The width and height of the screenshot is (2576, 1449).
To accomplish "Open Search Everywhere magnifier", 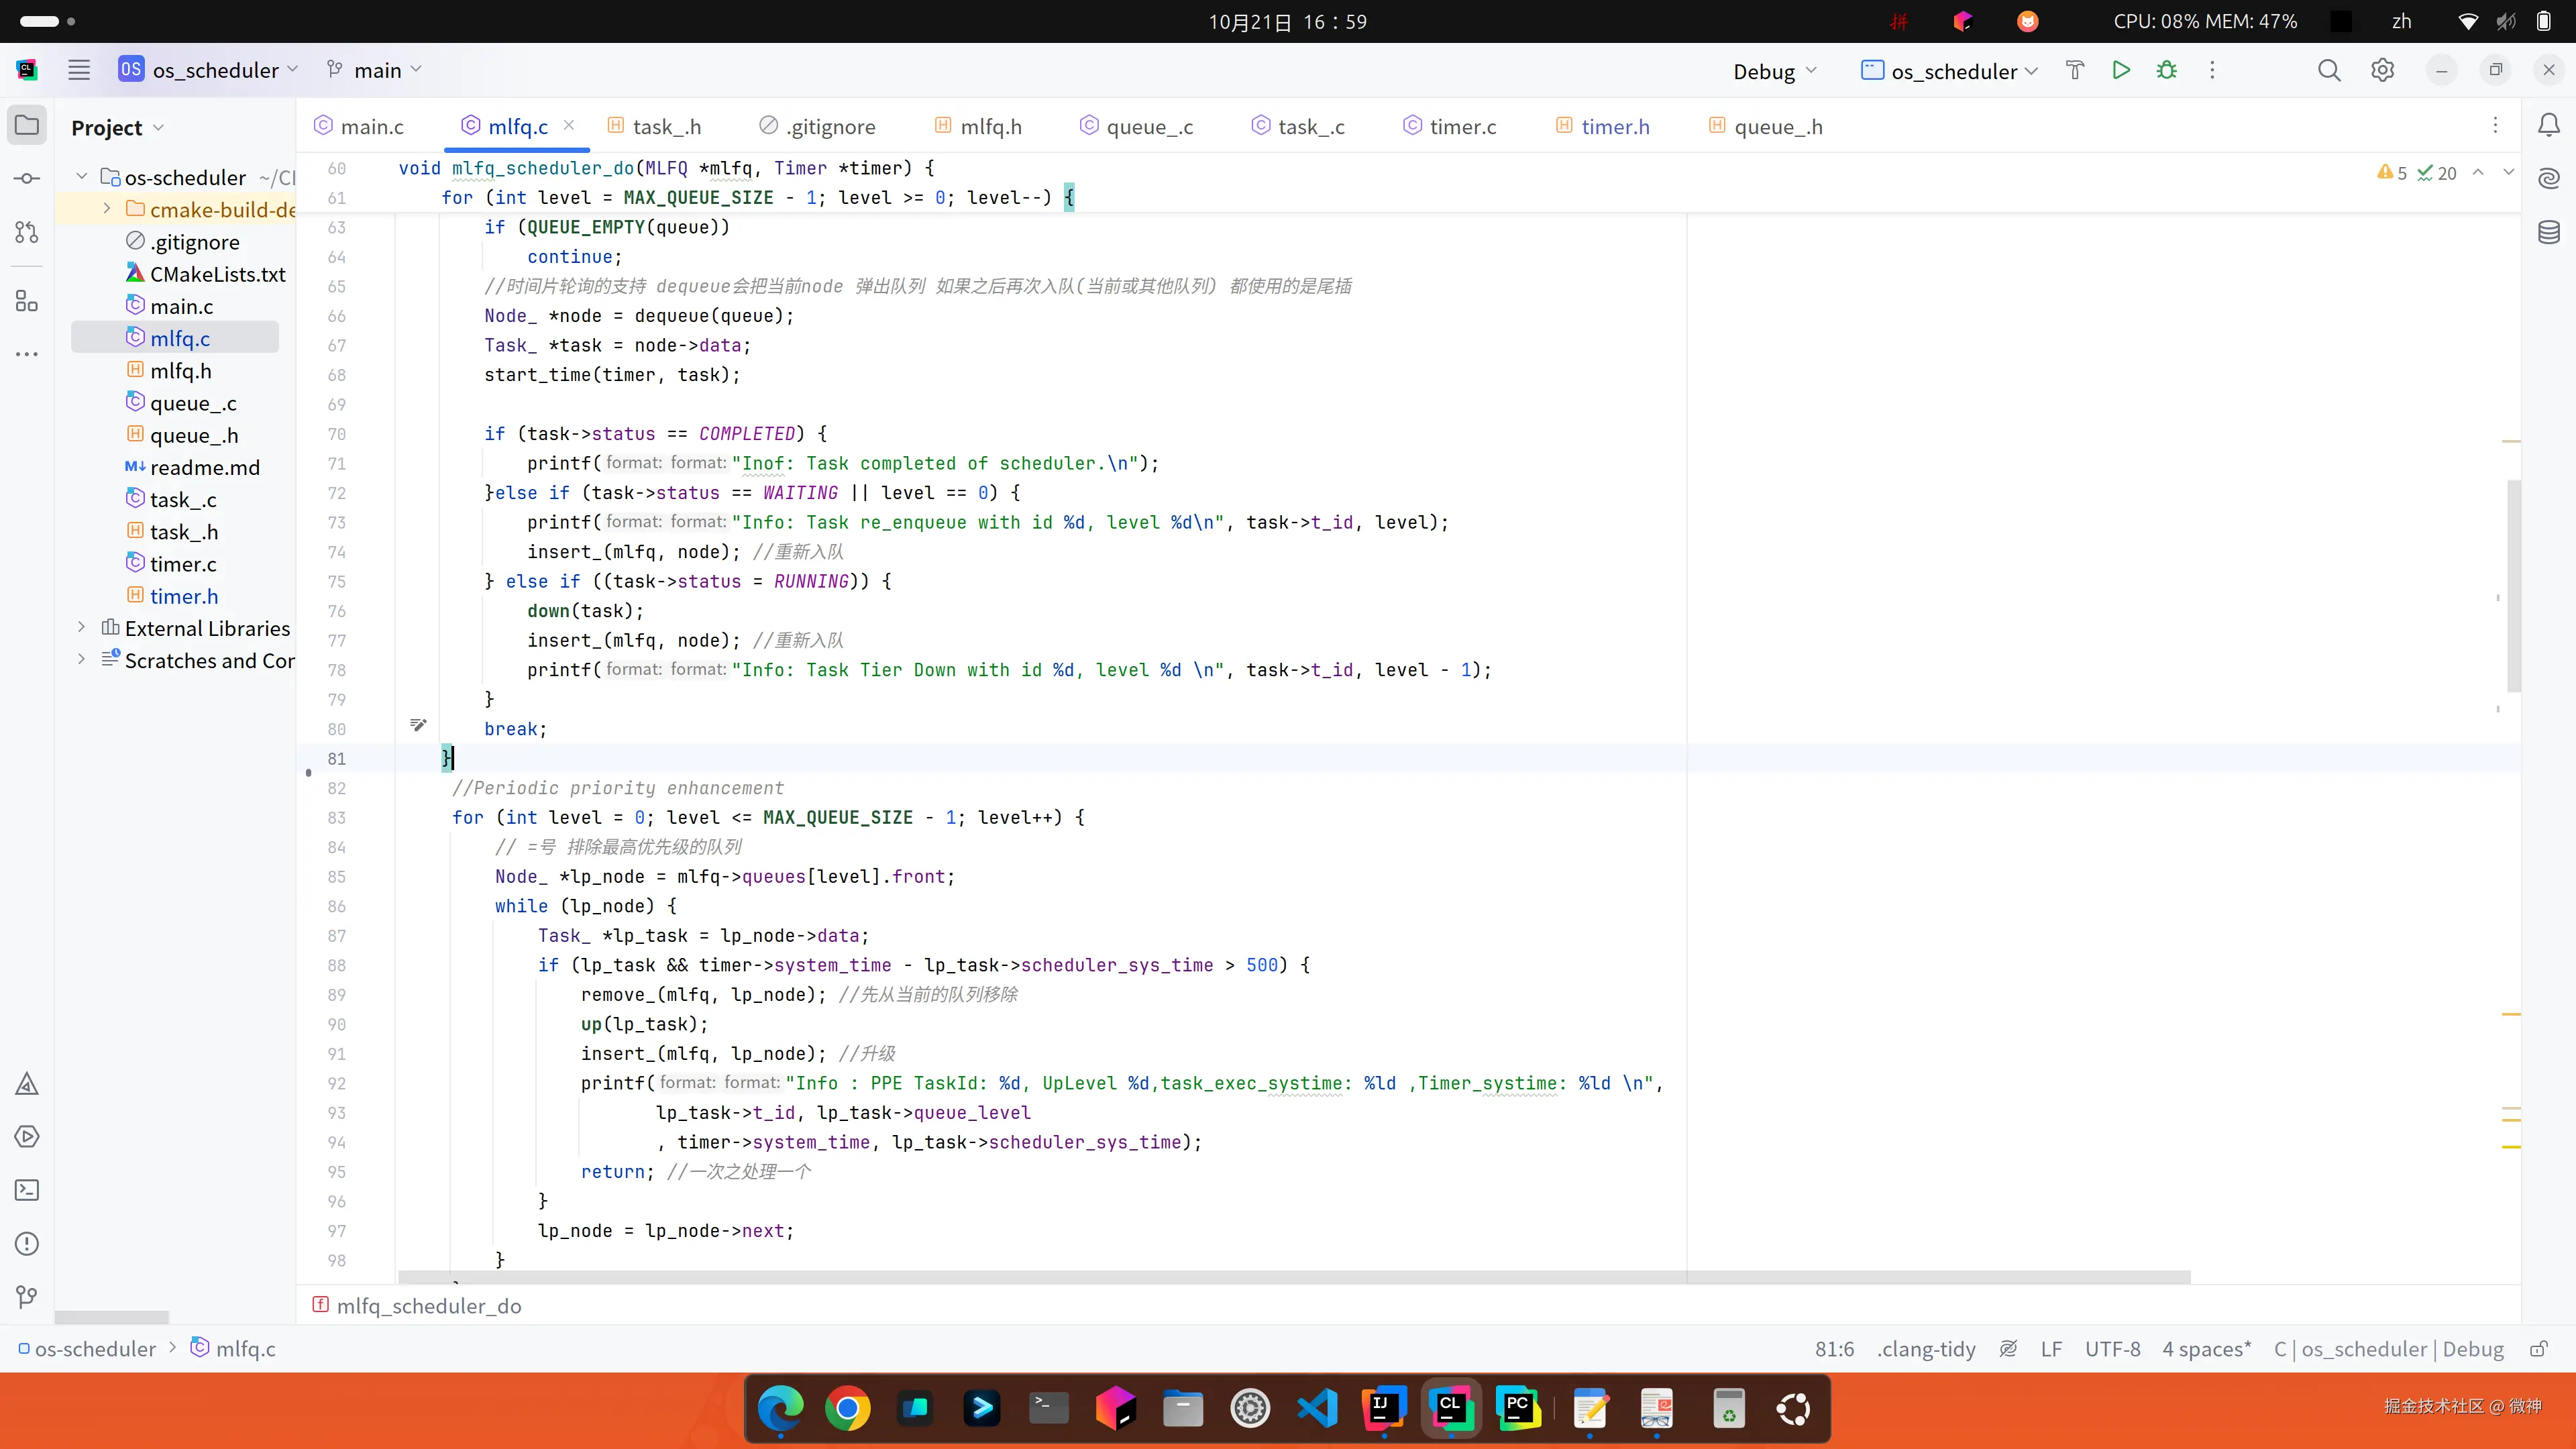I will point(2329,70).
